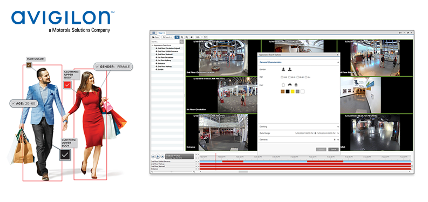The image size is (428, 202).
Task: Switch to the View 1 tab
Action: click(x=161, y=33)
